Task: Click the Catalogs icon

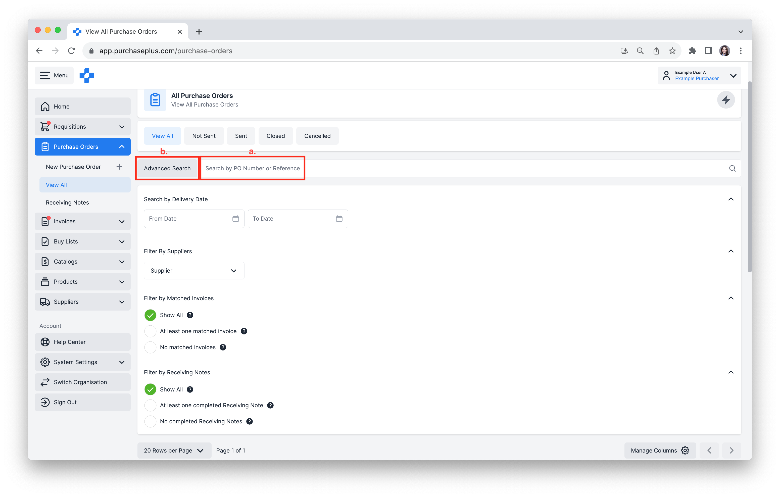Action: click(45, 261)
